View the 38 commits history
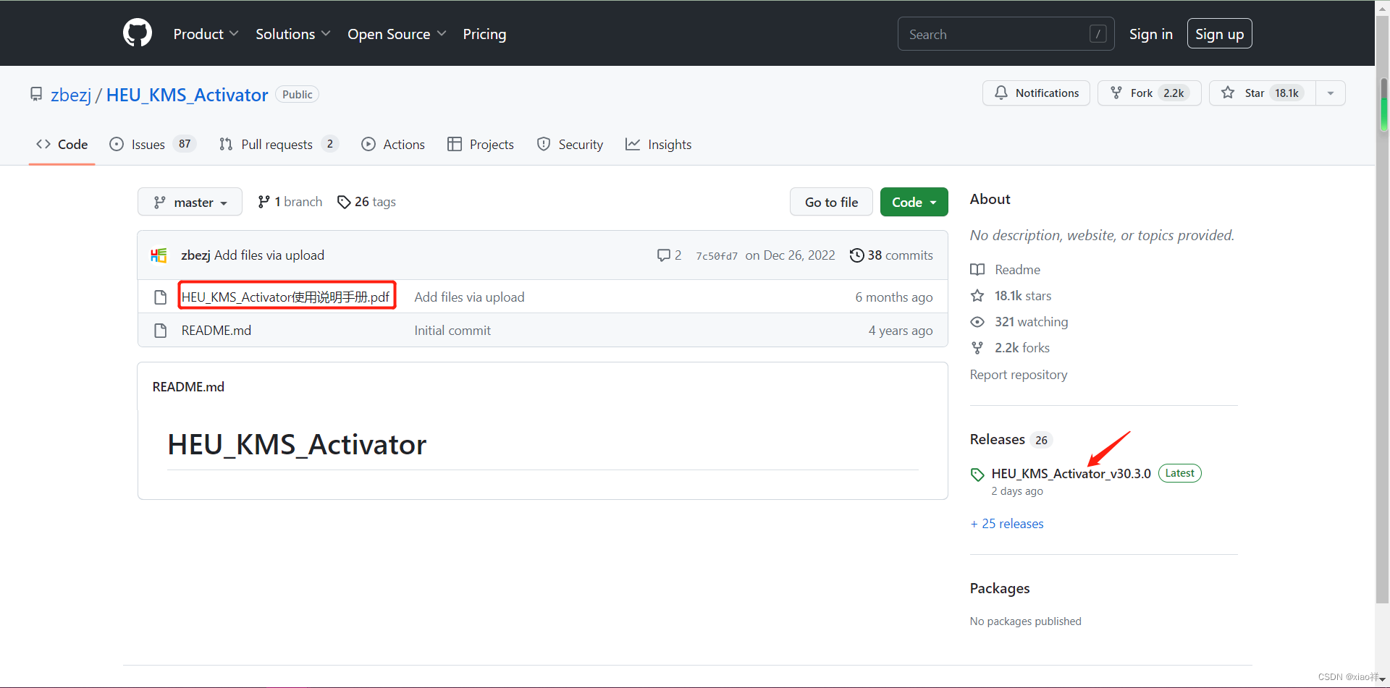The height and width of the screenshot is (688, 1390). tap(892, 255)
